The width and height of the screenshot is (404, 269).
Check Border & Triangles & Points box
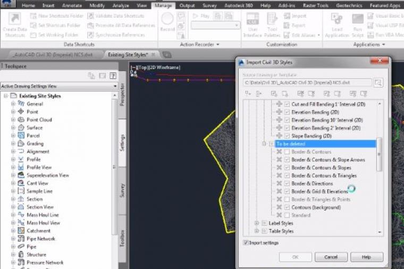[287, 199]
